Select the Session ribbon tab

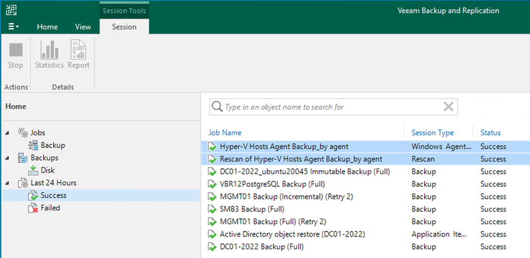coord(124,27)
